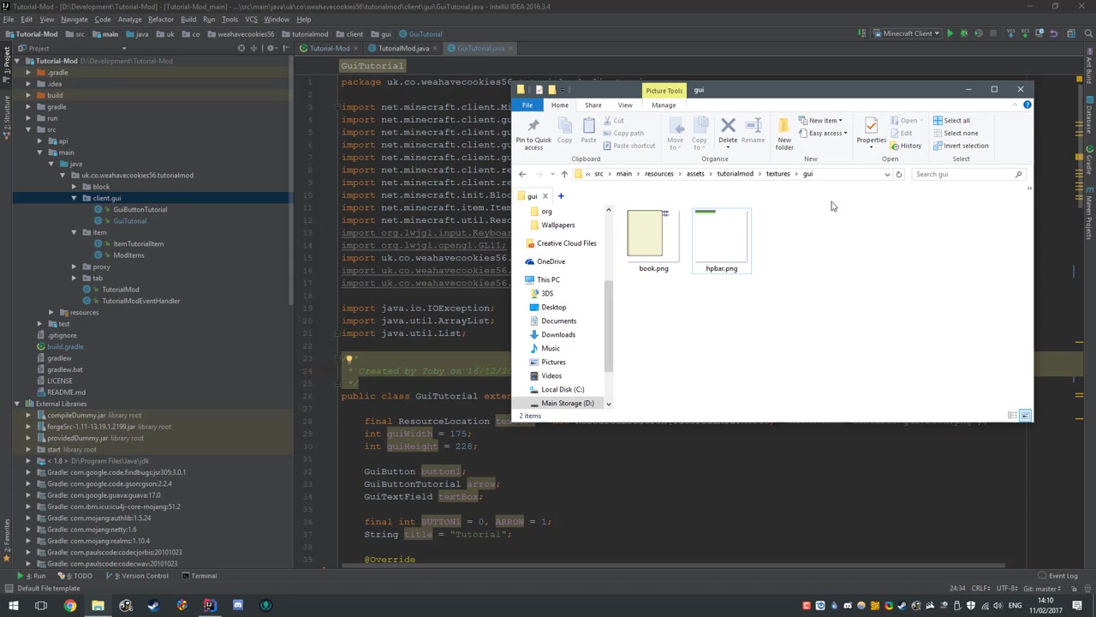Image resolution: width=1096 pixels, height=617 pixels.
Task: Expand the resources folder in Project tree
Action: coord(51,313)
